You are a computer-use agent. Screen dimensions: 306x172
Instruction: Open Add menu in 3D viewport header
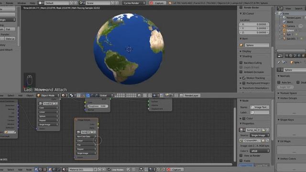pyautogui.click(x=20, y=96)
